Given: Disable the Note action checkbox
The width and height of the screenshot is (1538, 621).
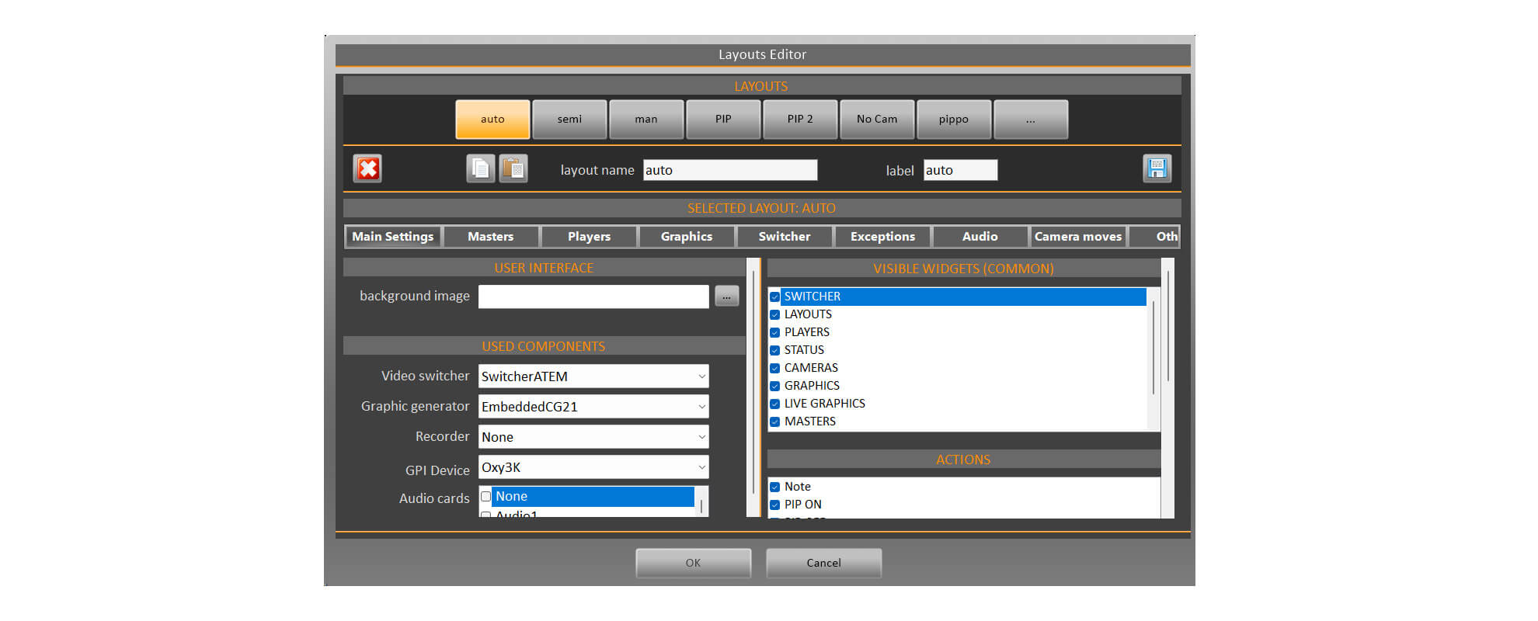Looking at the screenshot, I should coord(774,487).
